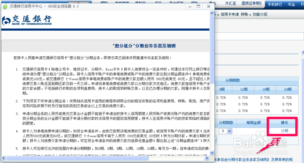Click the horizontal scrollbar left arrow

click(x=4, y=158)
